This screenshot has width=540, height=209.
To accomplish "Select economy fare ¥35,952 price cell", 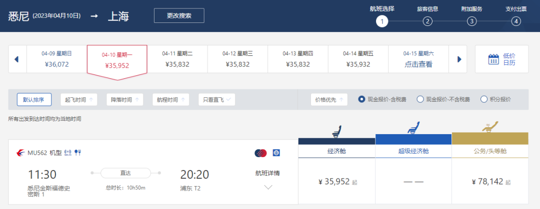I will 336,182.
